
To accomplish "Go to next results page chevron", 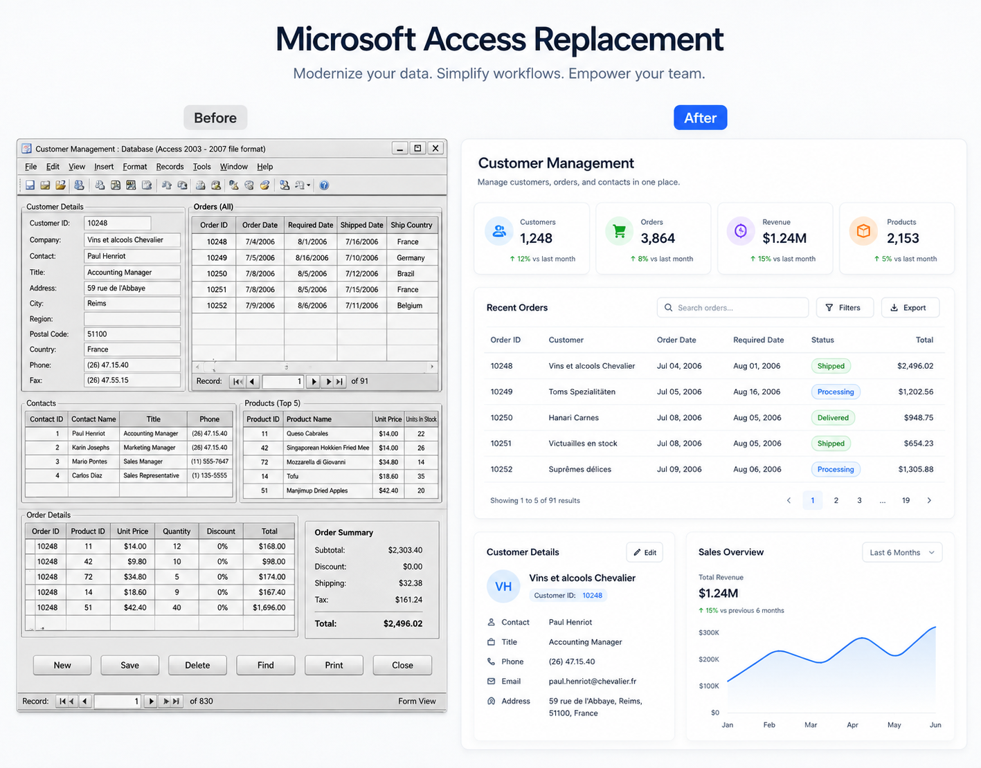I will click(x=929, y=500).
